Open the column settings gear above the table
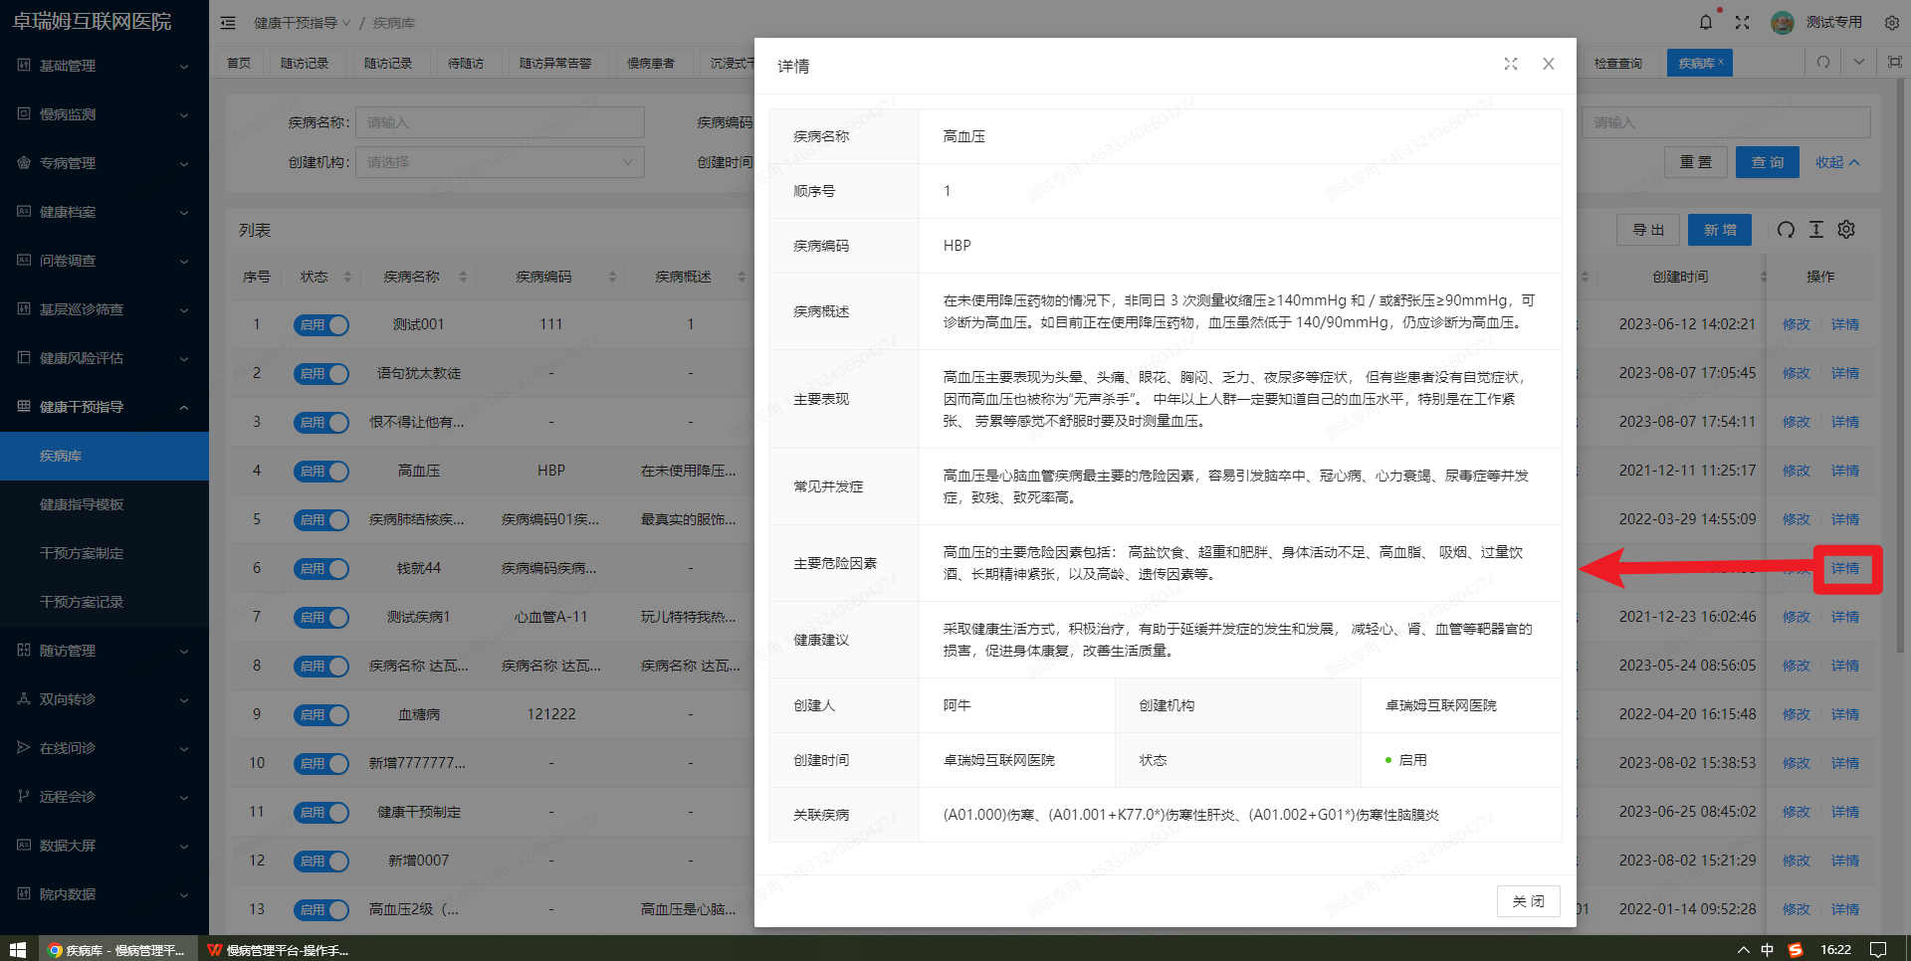The image size is (1911, 961). 1846,230
